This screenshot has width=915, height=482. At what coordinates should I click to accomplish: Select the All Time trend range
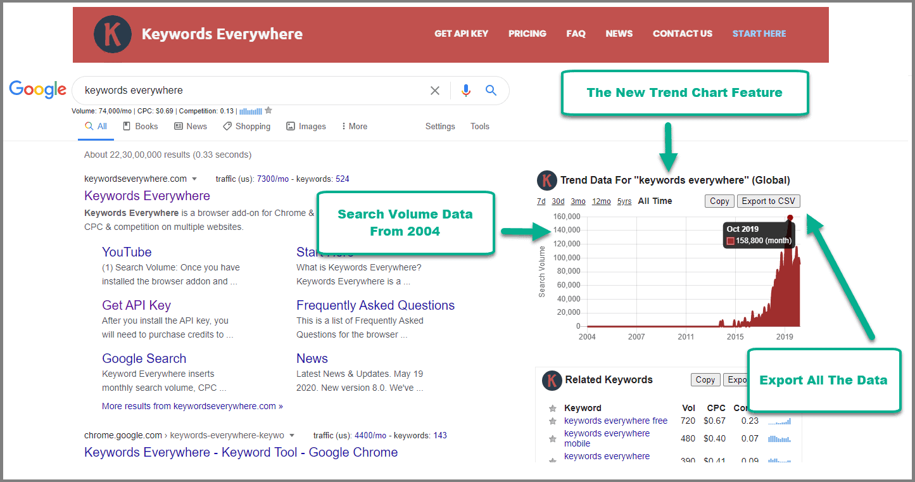(x=655, y=201)
